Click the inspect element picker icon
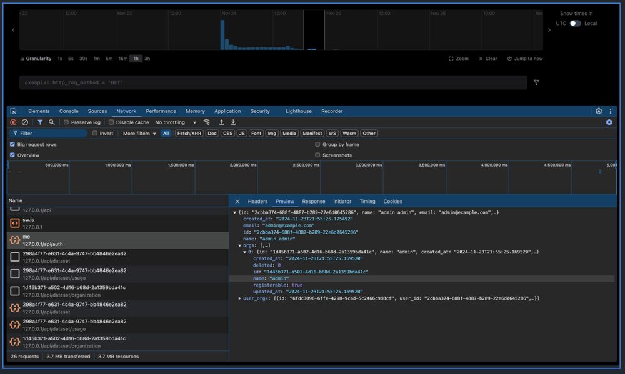The height and width of the screenshot is (374, 625). 13,111
